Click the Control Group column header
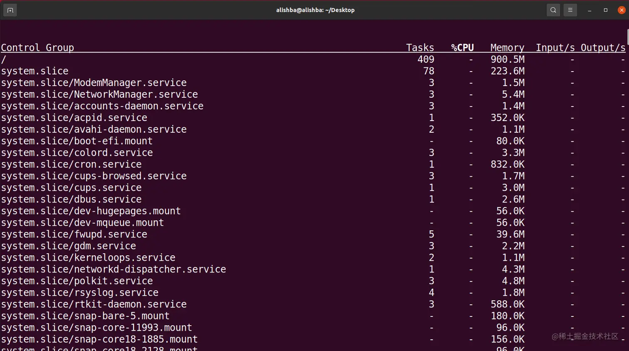Viewport: 629px width, 351px height. 37,48
